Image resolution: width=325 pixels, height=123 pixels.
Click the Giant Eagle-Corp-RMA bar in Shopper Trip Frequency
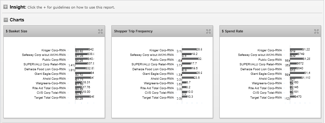[x=189, y=73]
